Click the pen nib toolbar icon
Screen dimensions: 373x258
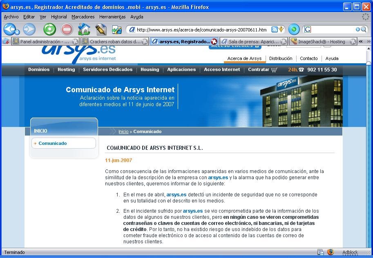click(101, 29)
